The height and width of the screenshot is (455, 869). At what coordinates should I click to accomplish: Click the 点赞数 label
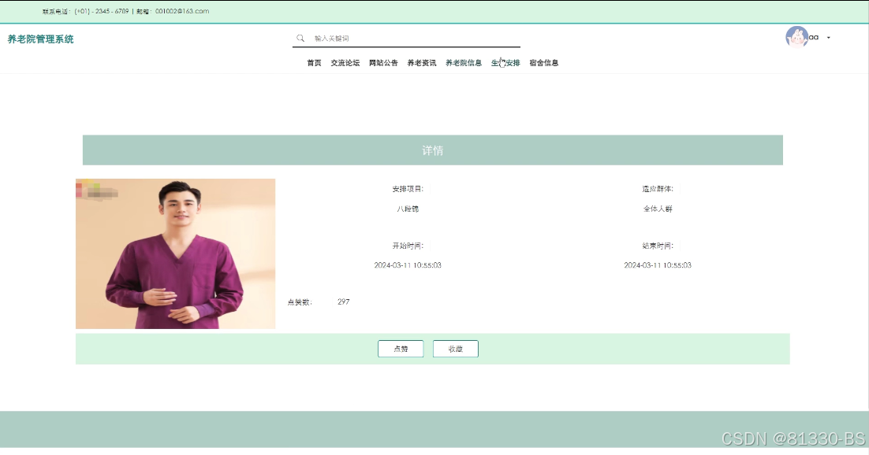click(x=300, y=301)
